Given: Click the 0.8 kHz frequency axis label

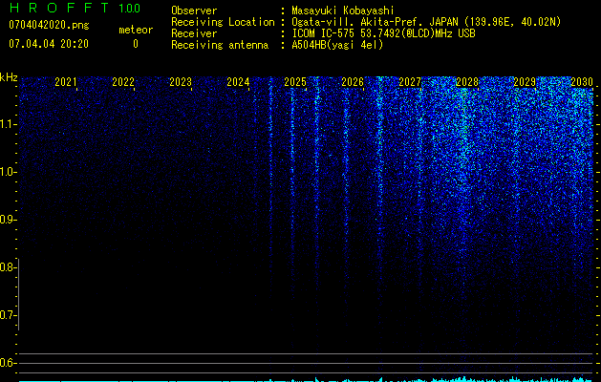Looking at the screenshot, I should click(x=8, y=267).
